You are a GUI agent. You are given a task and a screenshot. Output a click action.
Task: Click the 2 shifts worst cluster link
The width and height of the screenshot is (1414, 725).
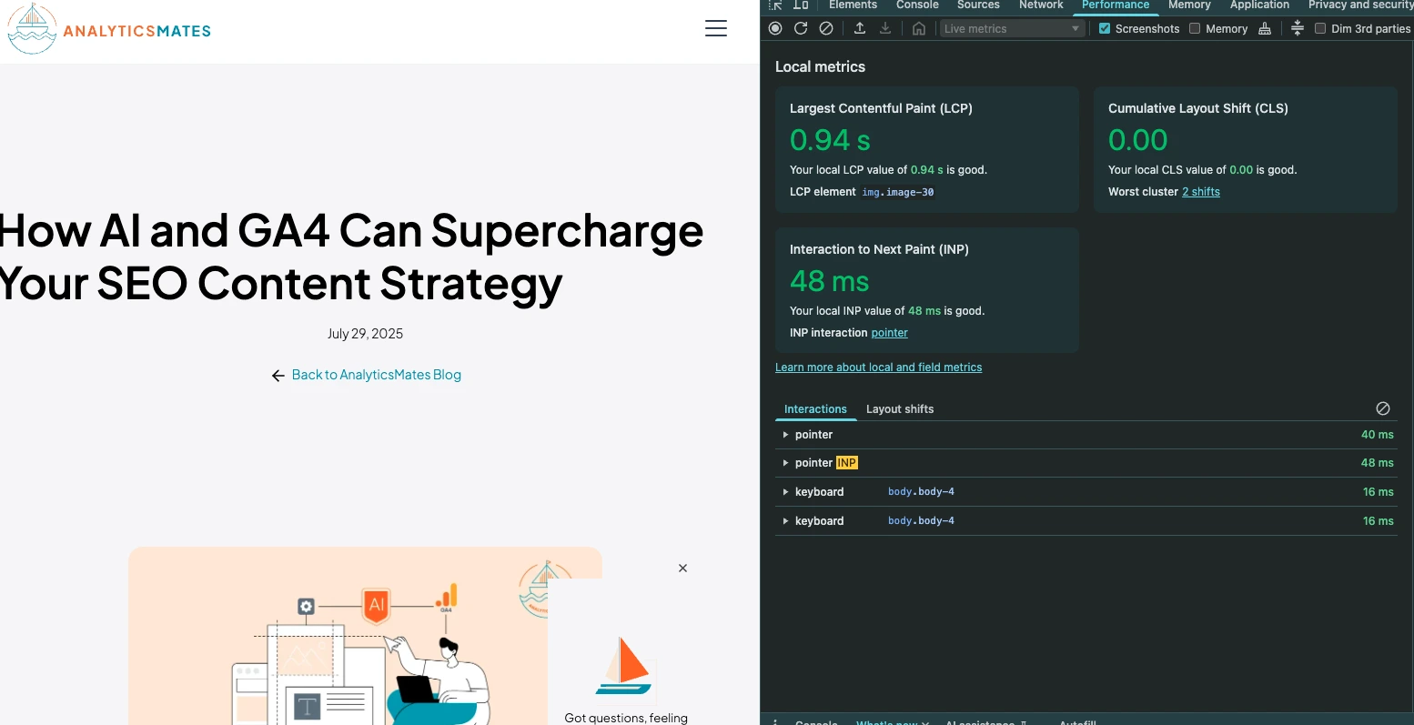tap(1201, 192)
